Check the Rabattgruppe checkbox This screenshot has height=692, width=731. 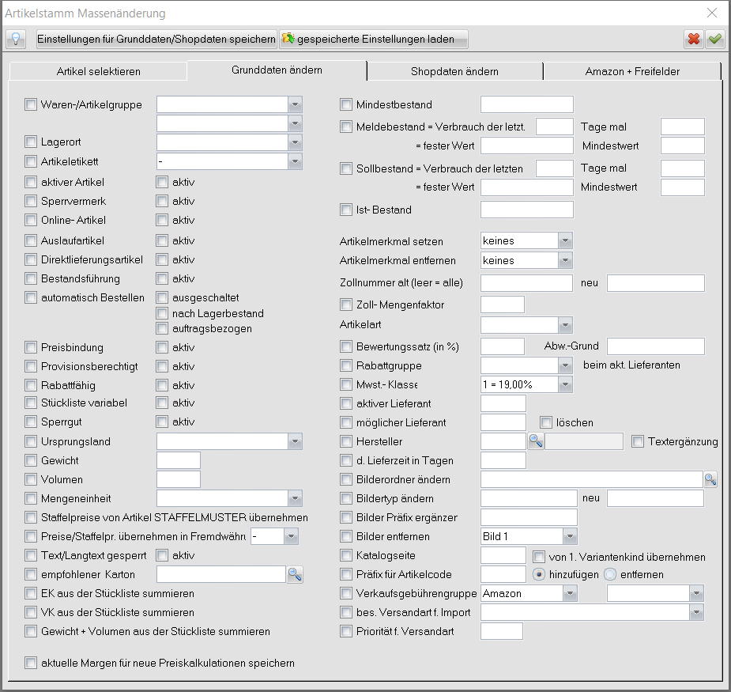[x=346, y=365]
